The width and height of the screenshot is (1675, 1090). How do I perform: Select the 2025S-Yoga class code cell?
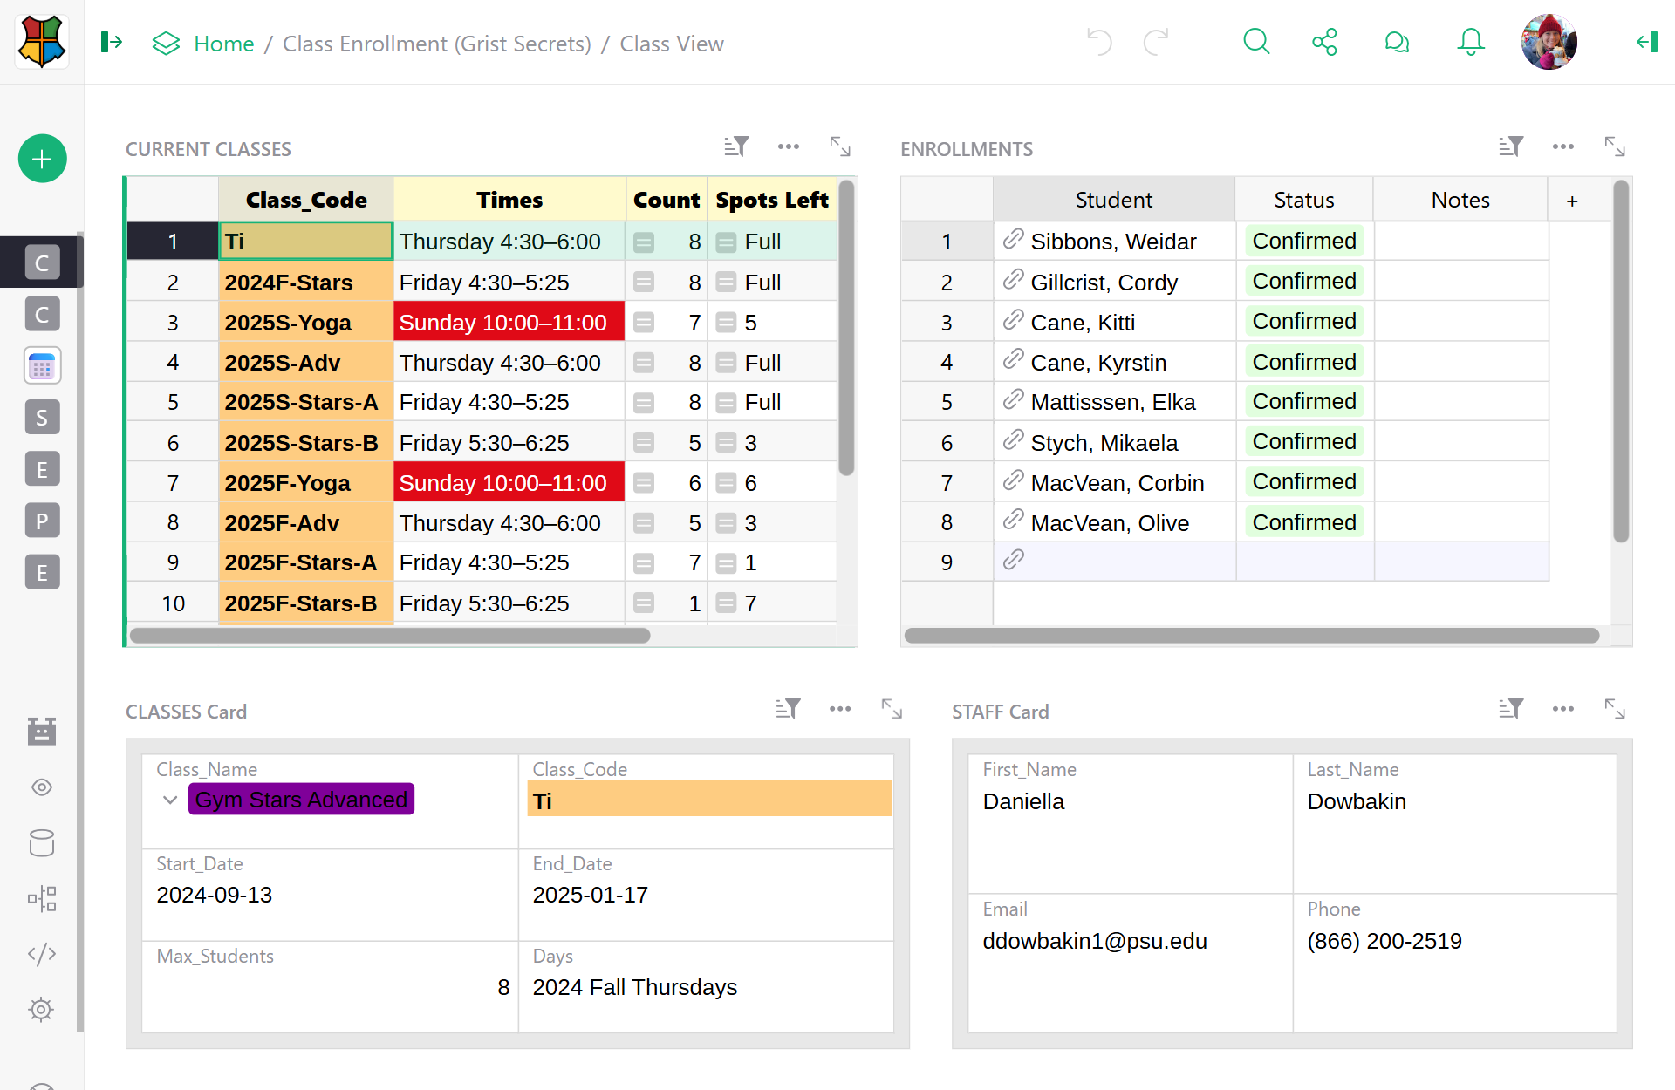[305, 323]
